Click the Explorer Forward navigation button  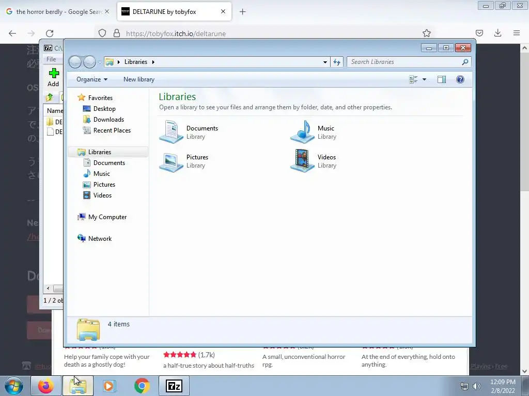[89, 62]
